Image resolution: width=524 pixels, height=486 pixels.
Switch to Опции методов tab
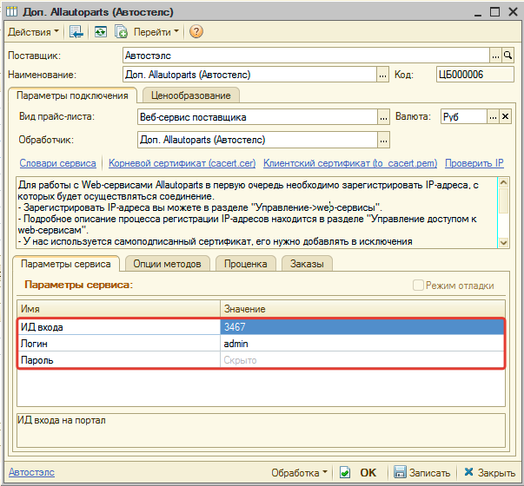pos(167,264)
